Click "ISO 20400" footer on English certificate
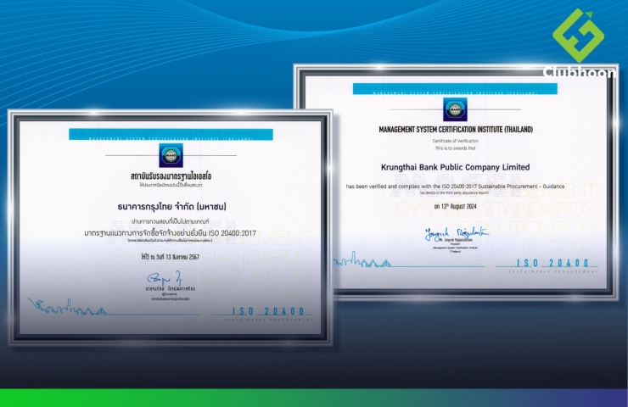Screen dimensions: 628x407 point(552,263)
